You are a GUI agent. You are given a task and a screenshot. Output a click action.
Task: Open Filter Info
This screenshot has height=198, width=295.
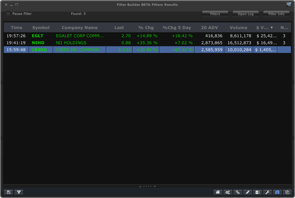click(x=276, y=14)
